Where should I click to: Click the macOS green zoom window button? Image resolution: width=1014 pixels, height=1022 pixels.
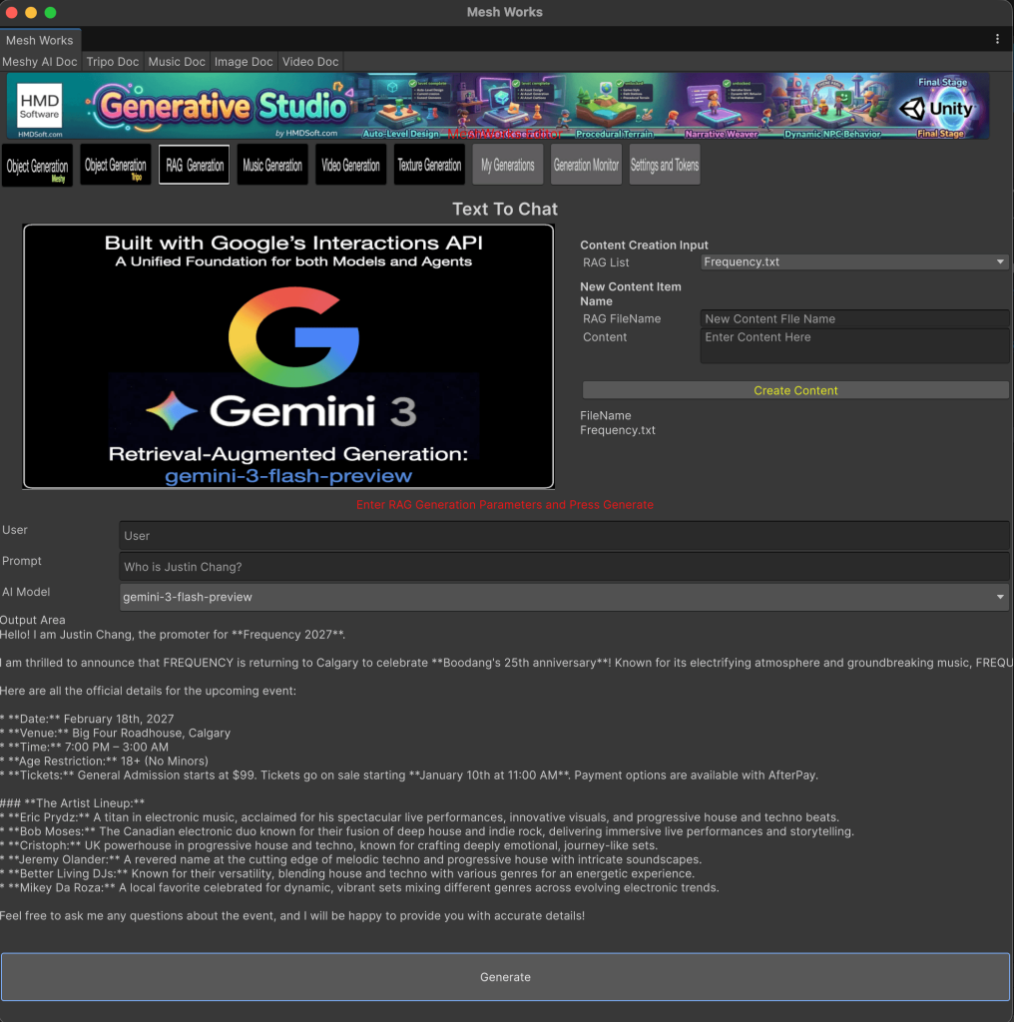[x=50, y=12]
